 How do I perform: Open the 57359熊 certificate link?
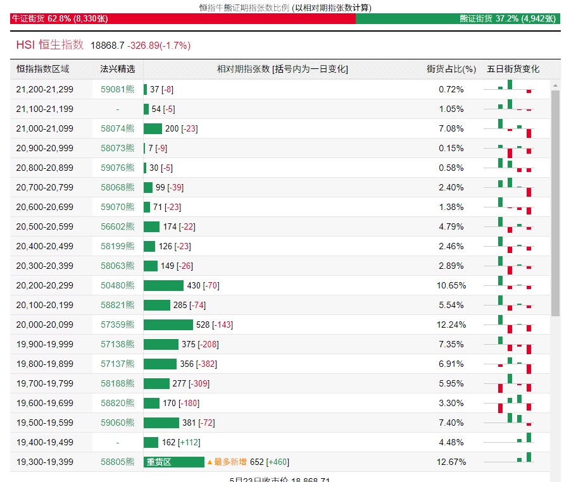click(117, 324)
